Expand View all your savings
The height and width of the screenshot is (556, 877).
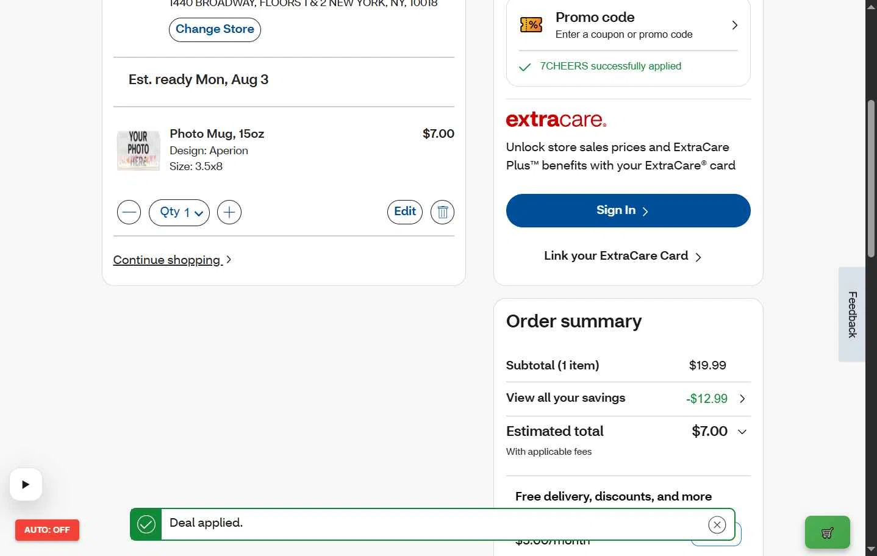pos(628,399)
